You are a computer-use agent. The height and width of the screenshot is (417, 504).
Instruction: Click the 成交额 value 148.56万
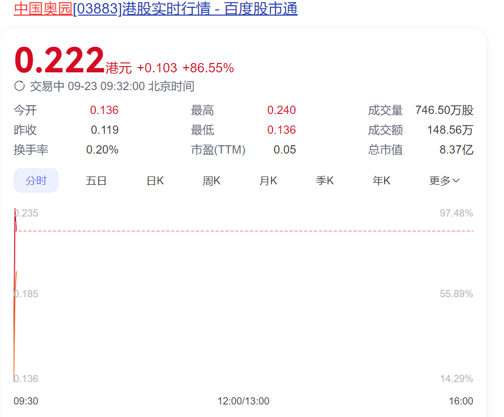(x=450, y=130)
